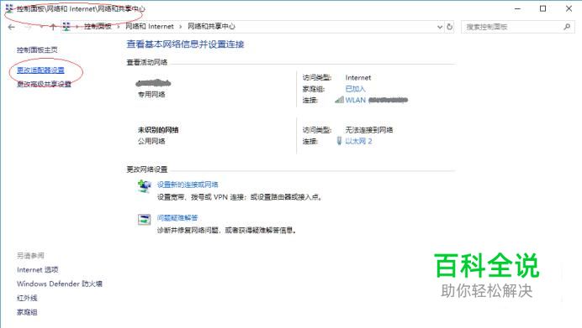
Task: Click the title bar control panel icon
Action: [x=9, y=8]
